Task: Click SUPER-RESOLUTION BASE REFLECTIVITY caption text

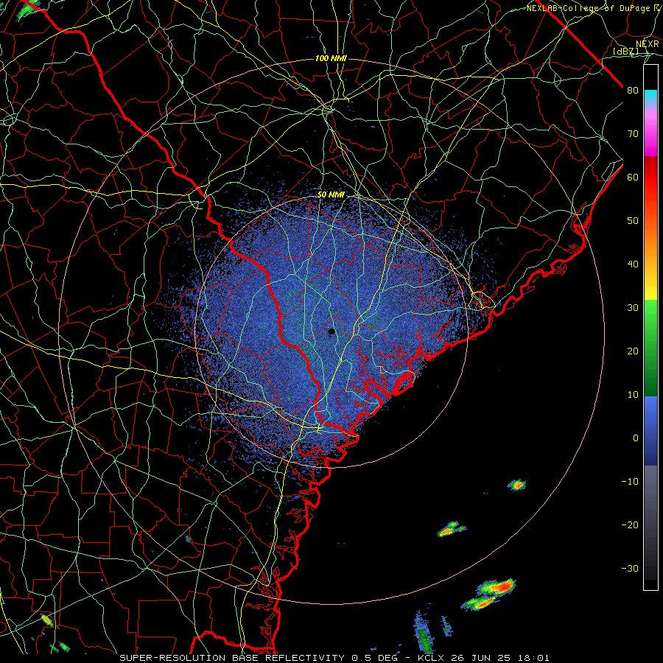Action: click(x=232, y=658)
